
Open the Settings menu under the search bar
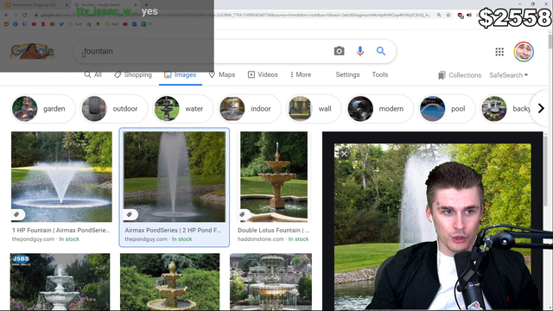coord(347,75)
